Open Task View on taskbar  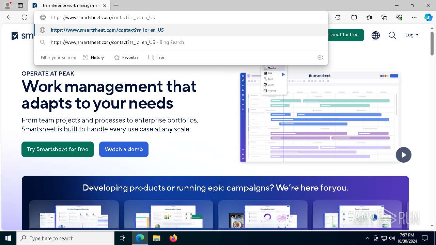click(123, 238)
